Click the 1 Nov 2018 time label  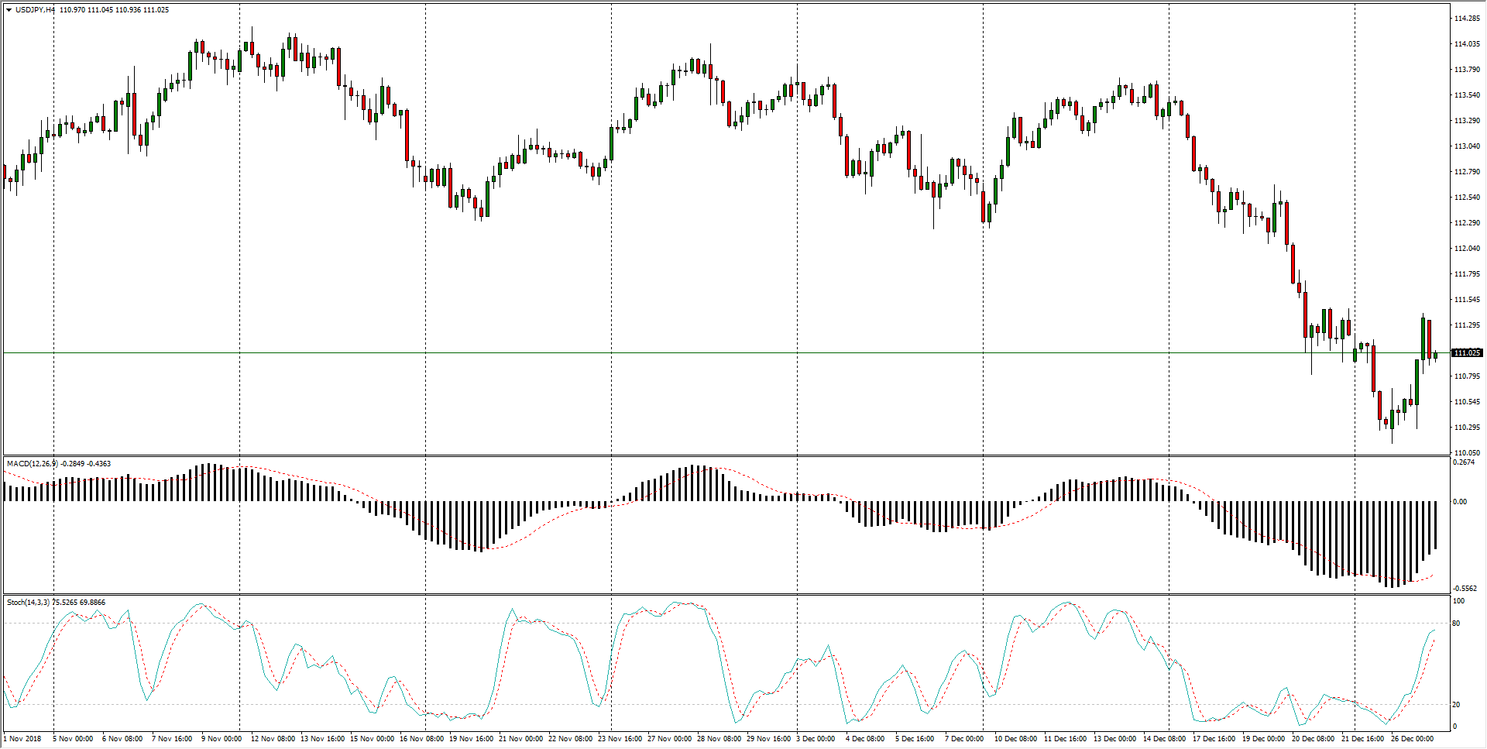coord(23,739)
